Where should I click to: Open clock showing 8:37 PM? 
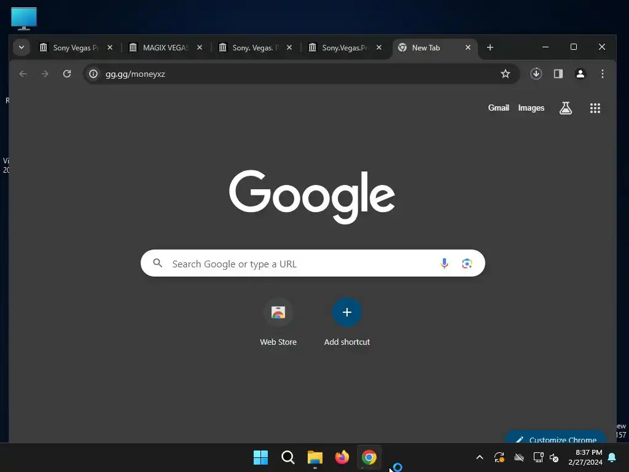click(x=585, y=457)
